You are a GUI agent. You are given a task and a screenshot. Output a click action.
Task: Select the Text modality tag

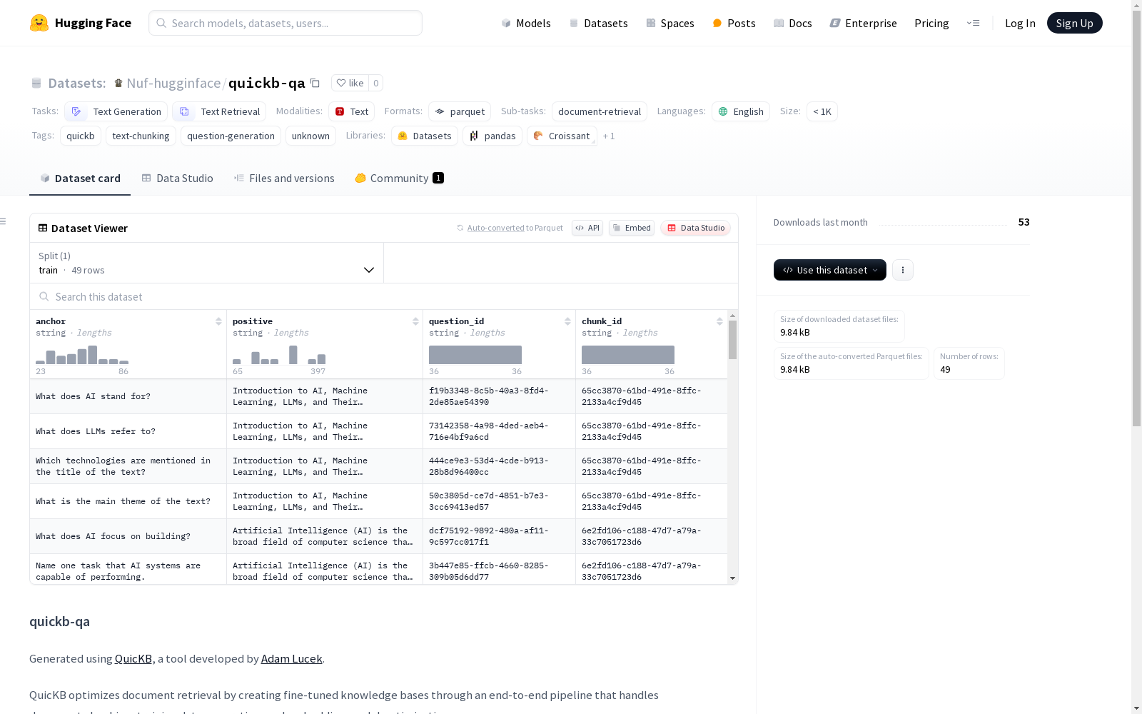click(351, 111)
